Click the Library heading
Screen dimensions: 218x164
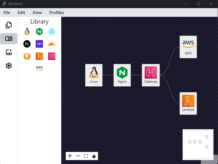pos(40,22)
